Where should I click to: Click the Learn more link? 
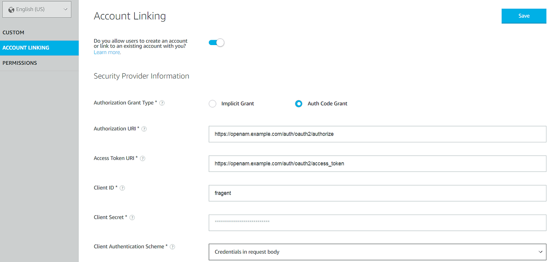pos(106,52)
